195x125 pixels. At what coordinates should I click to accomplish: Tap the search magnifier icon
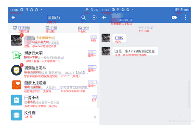[x=83, y=18]
